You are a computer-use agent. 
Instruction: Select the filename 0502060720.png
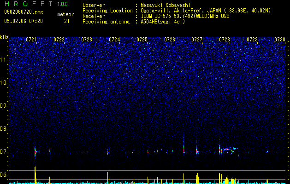(24, 12)
